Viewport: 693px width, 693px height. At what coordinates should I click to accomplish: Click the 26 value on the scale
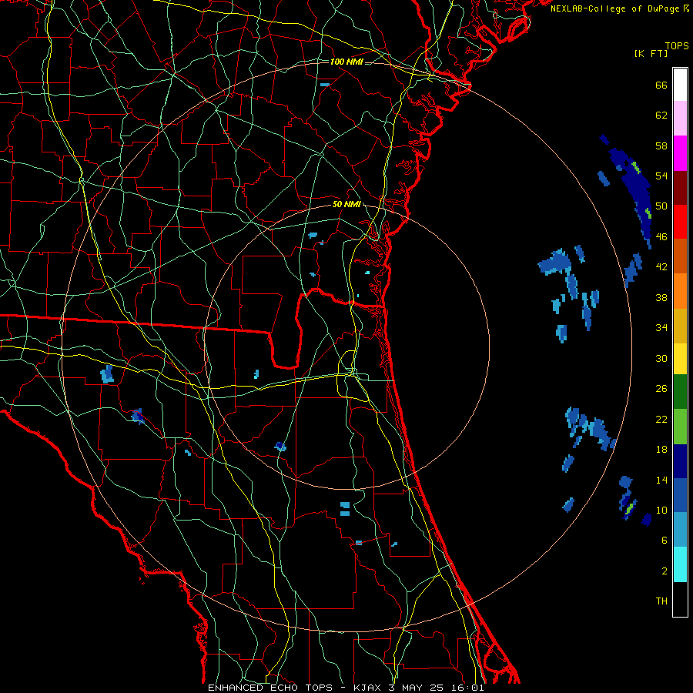pyautogui.click(x=661, y=389)
